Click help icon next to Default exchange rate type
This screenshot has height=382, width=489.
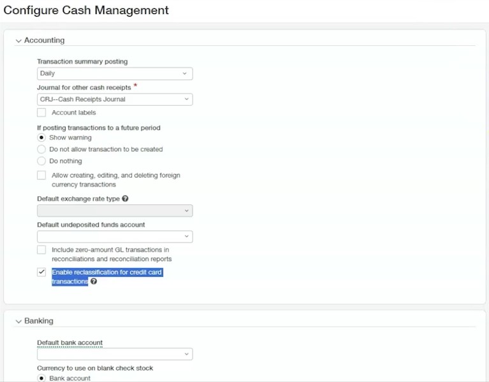click(x=125, y=199)
